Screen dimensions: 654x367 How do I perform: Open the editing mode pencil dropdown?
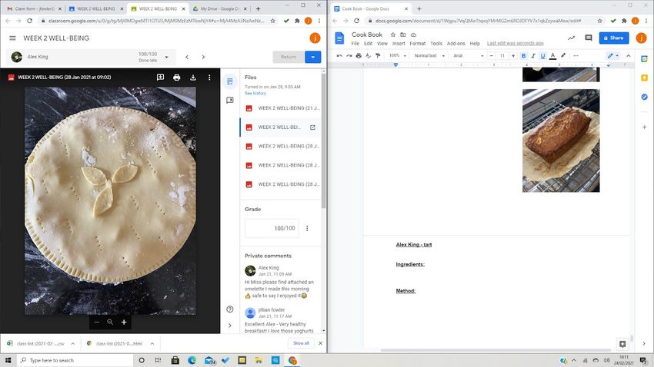coord(612,55)
